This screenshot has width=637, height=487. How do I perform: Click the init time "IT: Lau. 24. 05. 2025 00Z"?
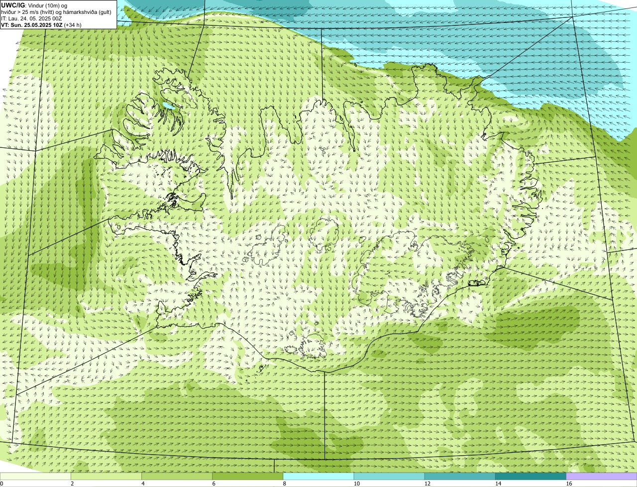pyautogui.click(x=31, y=18)
